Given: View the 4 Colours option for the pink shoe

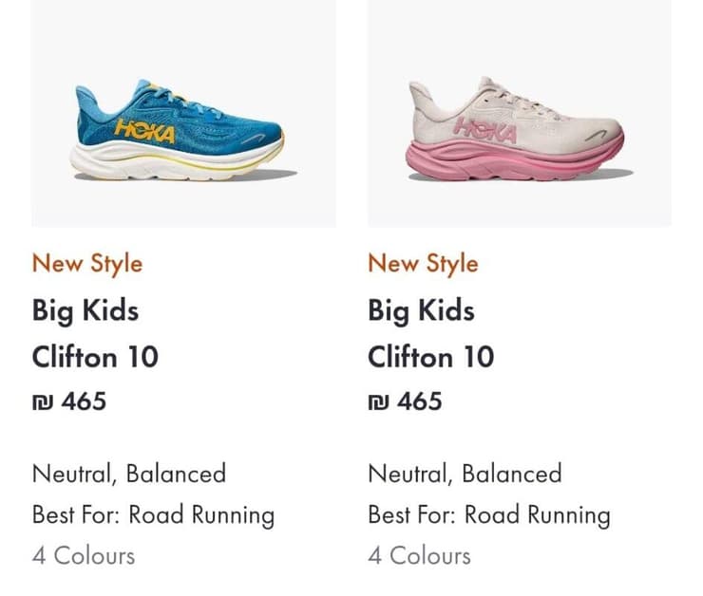Looking at the screenshot, I should tap(419, 555).
